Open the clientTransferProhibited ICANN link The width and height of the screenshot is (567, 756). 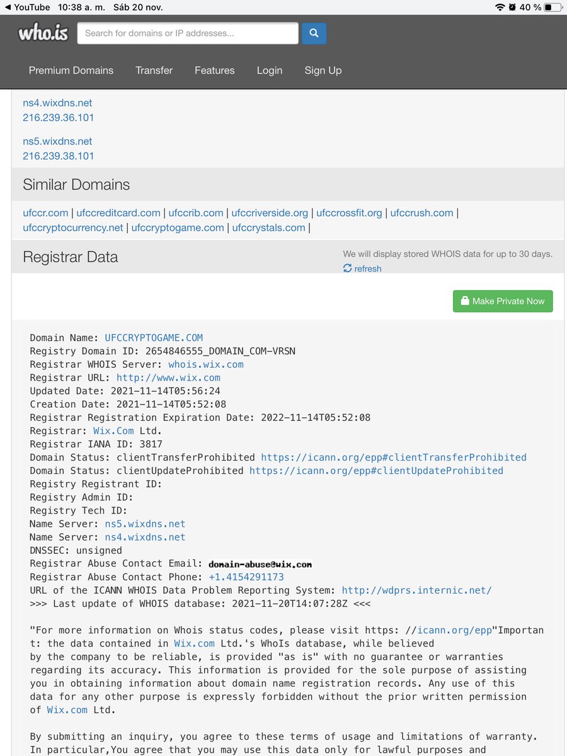coord(394,457)
